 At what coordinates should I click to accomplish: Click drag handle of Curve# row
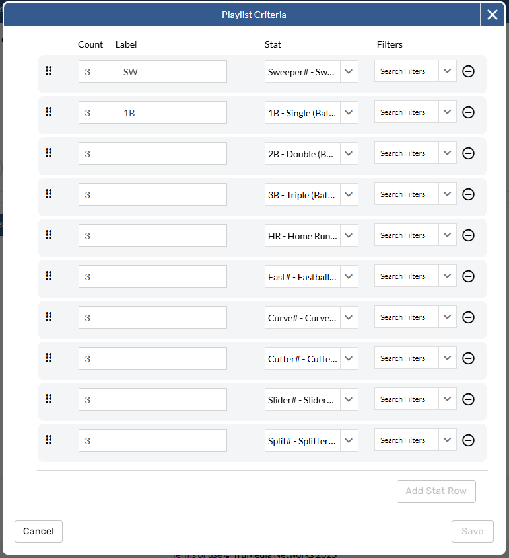tap(48, 317)
